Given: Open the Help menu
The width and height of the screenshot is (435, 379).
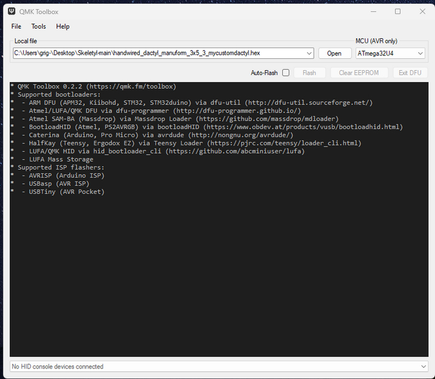Looking at the screenshot, I should pos(63,26).
